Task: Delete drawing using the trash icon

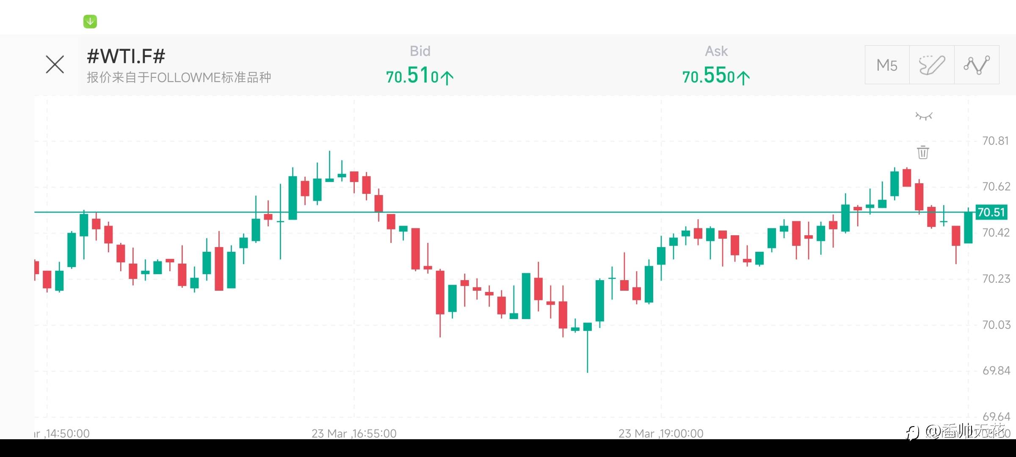Action: click(x=923, y=152)
